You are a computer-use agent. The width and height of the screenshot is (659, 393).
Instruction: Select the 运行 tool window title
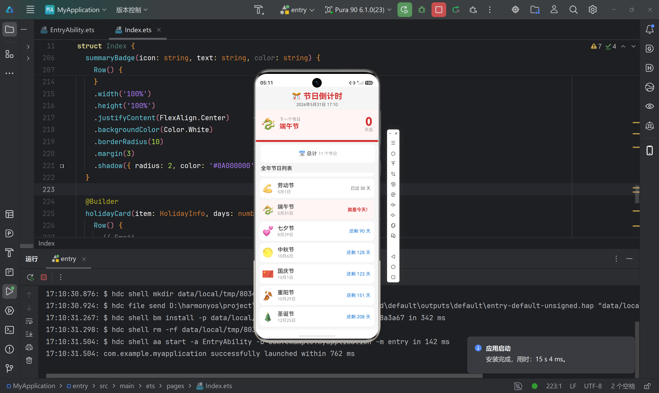(x=31, y=259)
